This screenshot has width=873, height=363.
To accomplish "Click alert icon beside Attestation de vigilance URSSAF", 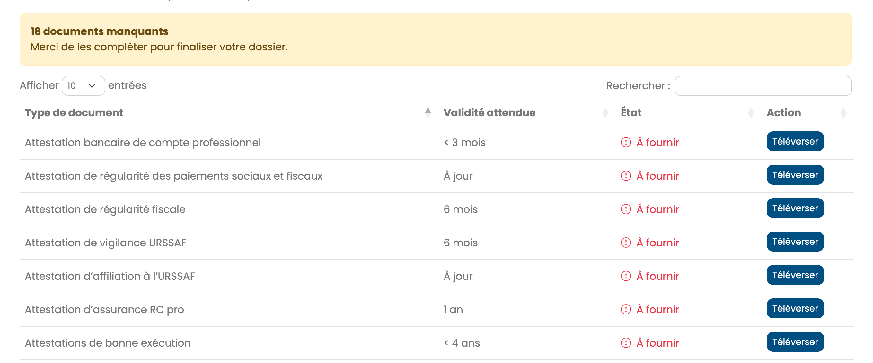I will pyautogui.click(x=626, y=243).
